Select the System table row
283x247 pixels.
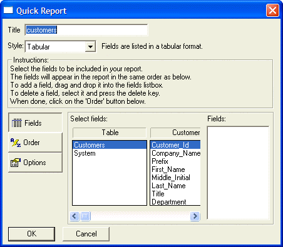[x=110, y=153]
